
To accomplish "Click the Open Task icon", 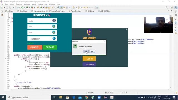I will tap(49, 7).
